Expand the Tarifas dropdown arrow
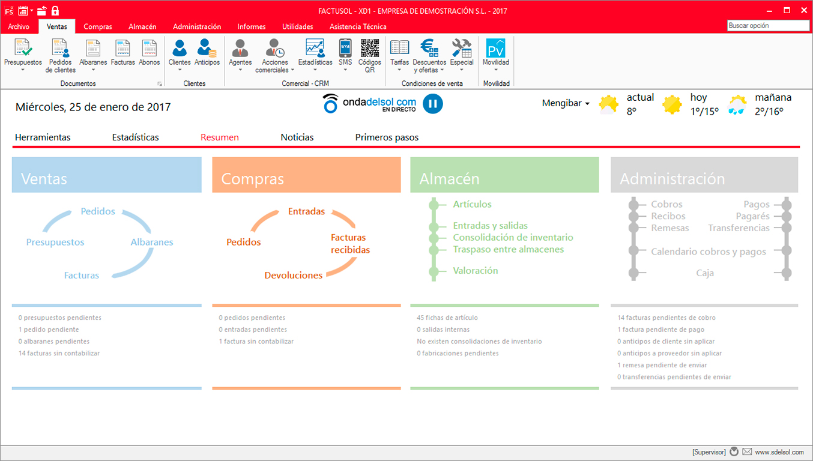 tap(399, 70)
